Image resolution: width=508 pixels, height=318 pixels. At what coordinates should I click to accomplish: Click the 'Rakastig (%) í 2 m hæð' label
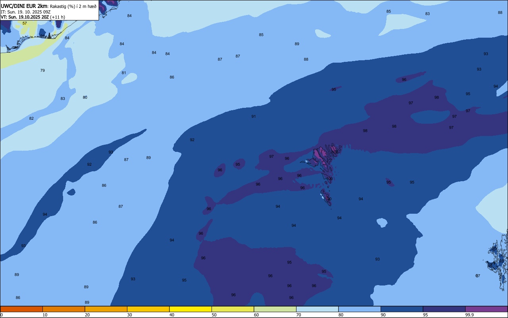point(73,6)
